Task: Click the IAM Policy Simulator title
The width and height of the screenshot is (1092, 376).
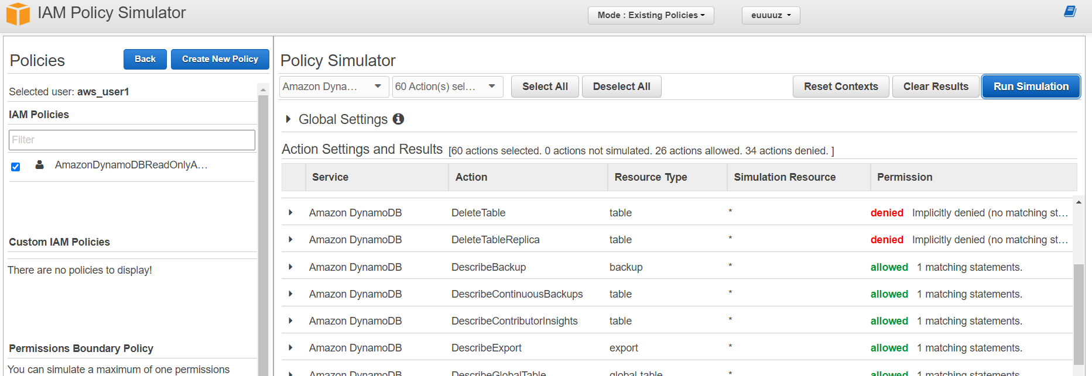Action: [111, 13]
